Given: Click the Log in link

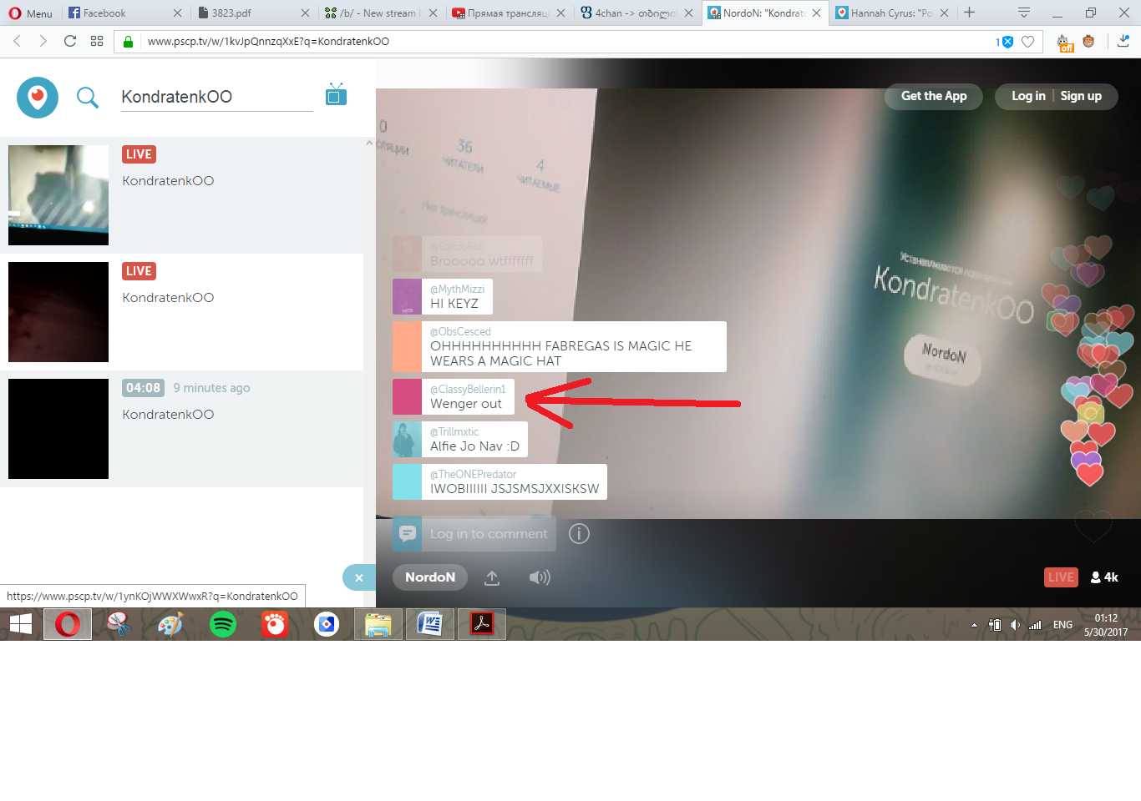Looking at the screenshot, I should pyautogui.click(x=1028, y=96).
